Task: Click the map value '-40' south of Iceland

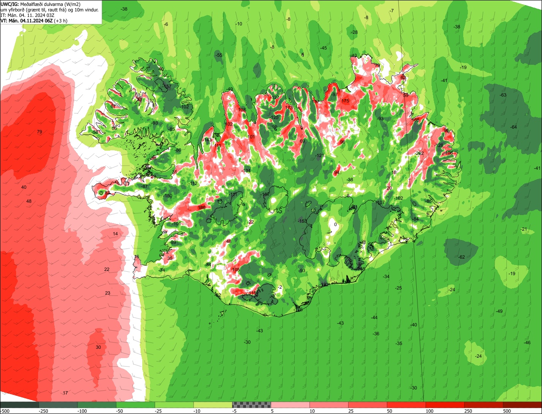Action: pyautogui.click(x=414, y=325)
